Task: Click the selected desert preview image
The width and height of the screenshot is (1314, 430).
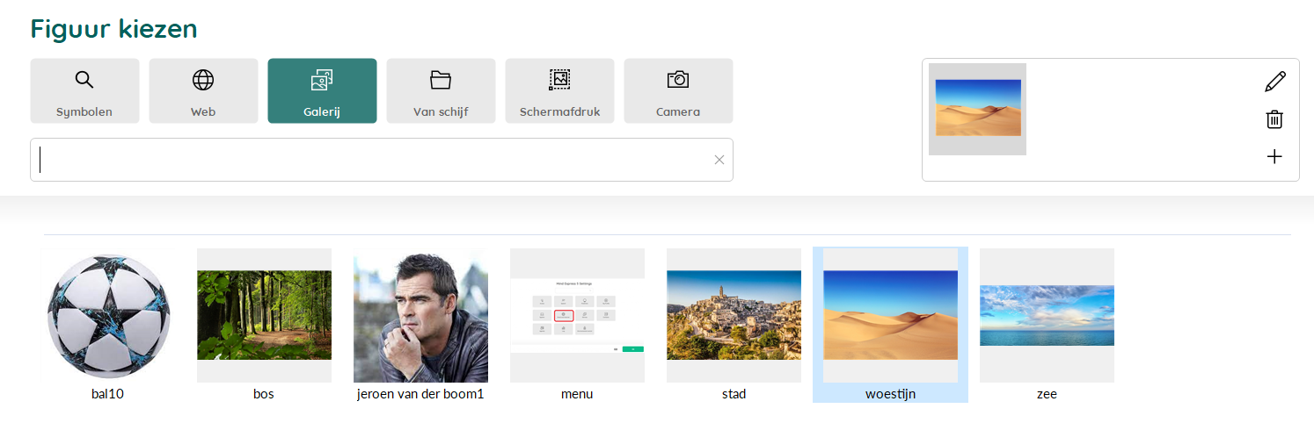Action: click(x=977, y=109)
